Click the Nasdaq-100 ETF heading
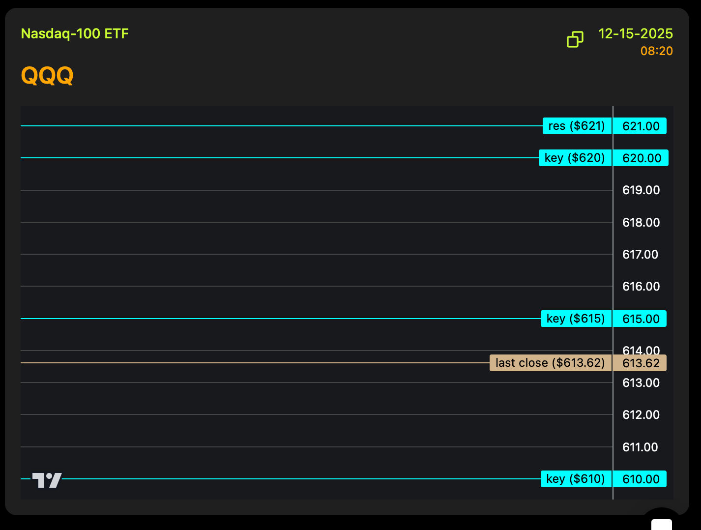The height and width of the screenshot is (530, 701). [x=75, y=34]
